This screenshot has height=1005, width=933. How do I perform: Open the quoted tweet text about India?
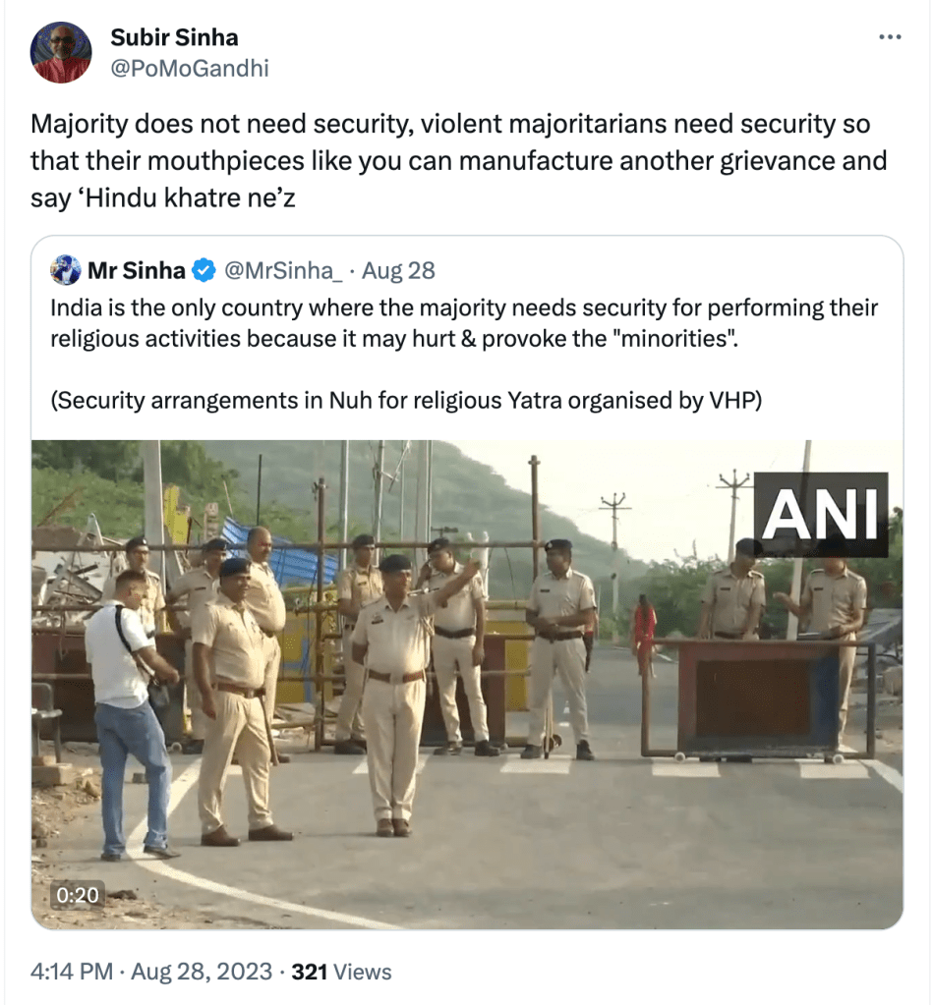pos(464,323)
